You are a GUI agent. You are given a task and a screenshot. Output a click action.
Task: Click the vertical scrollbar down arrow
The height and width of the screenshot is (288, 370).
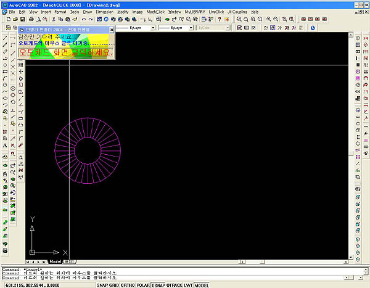[351, 257]
